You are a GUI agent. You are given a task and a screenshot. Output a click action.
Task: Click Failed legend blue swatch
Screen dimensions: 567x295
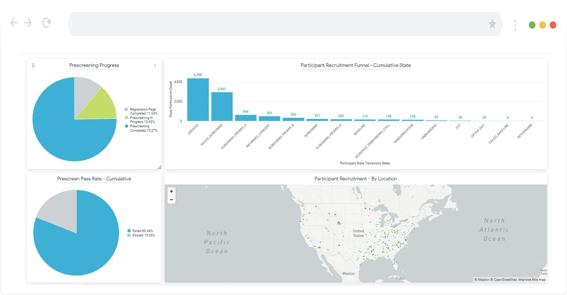(x=129, y=231)
